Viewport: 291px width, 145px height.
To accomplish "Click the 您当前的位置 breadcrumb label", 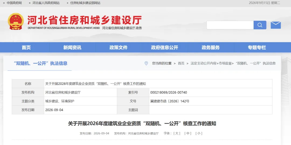I will click(x=162, y=63).
